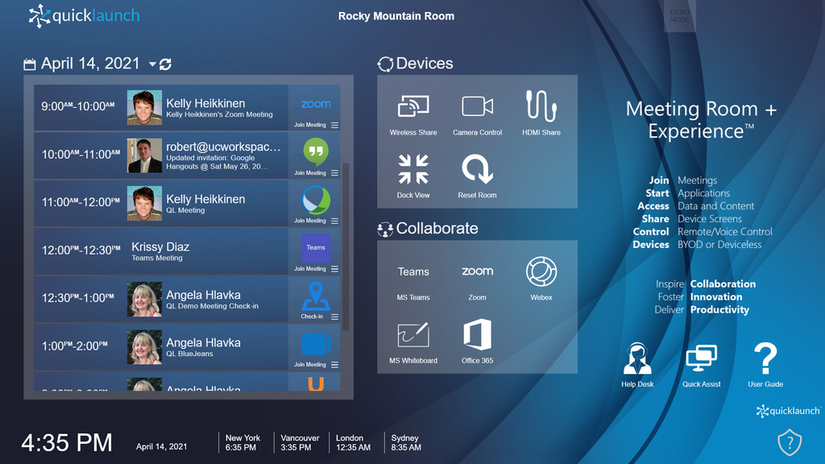825x464 pixels.
Task: Open Office 365
Action: tap(477, 342)
